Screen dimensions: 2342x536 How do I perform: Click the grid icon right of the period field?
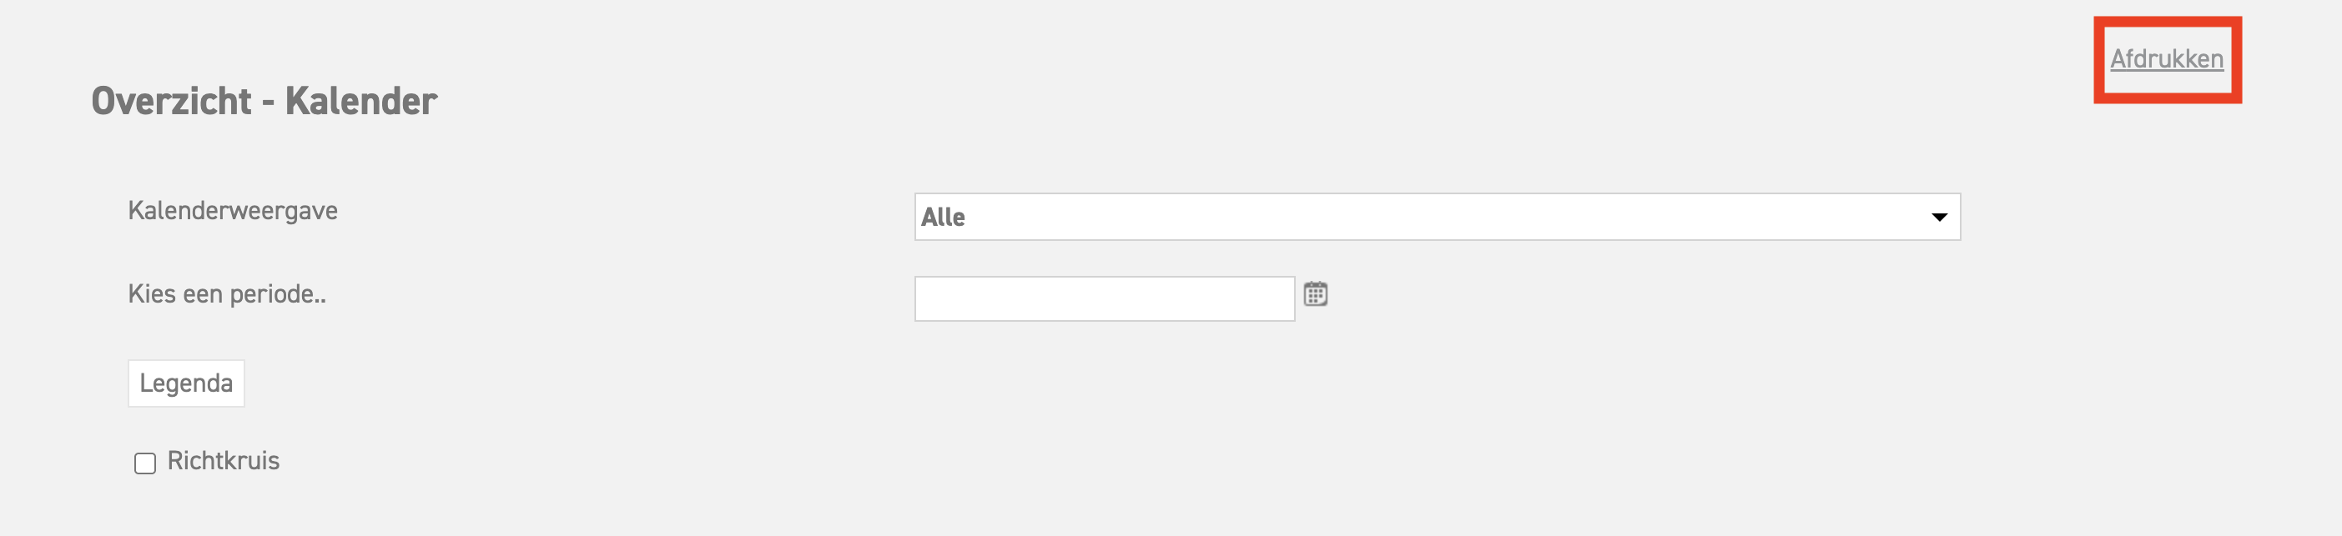tap(1315, 294)
